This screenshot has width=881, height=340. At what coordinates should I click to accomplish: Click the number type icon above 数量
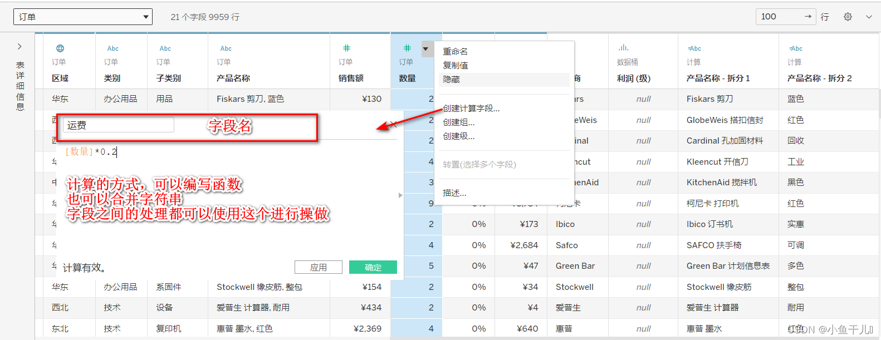point(407,48)
